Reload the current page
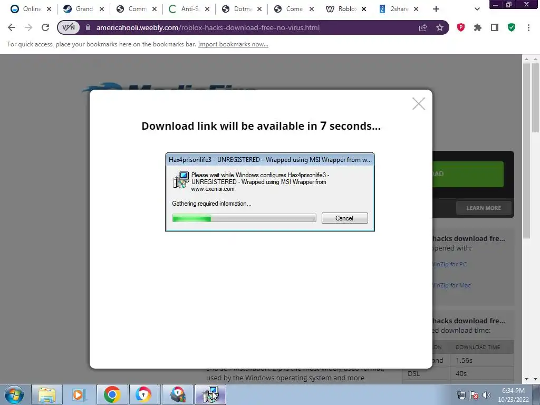The width and height of the screenshot is (540, 405). click(45, 27)
